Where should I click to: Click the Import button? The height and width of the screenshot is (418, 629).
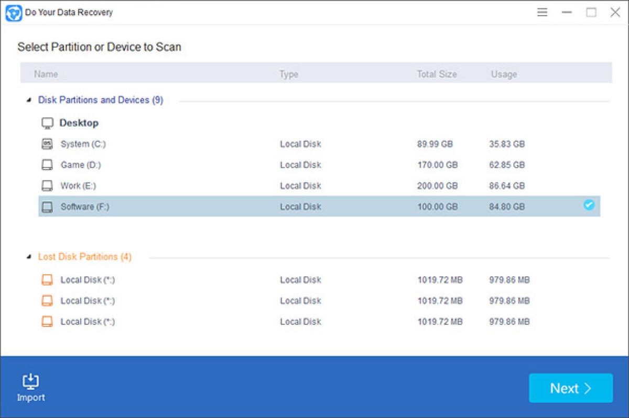point(31,387)
